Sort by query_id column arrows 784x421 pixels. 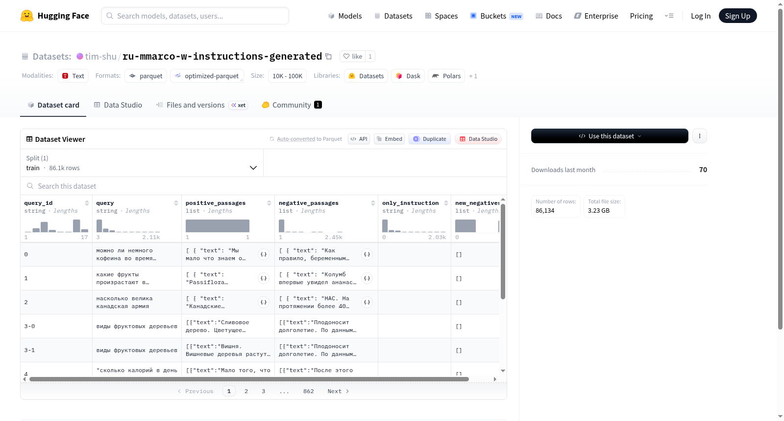click(x=87, y=203)
